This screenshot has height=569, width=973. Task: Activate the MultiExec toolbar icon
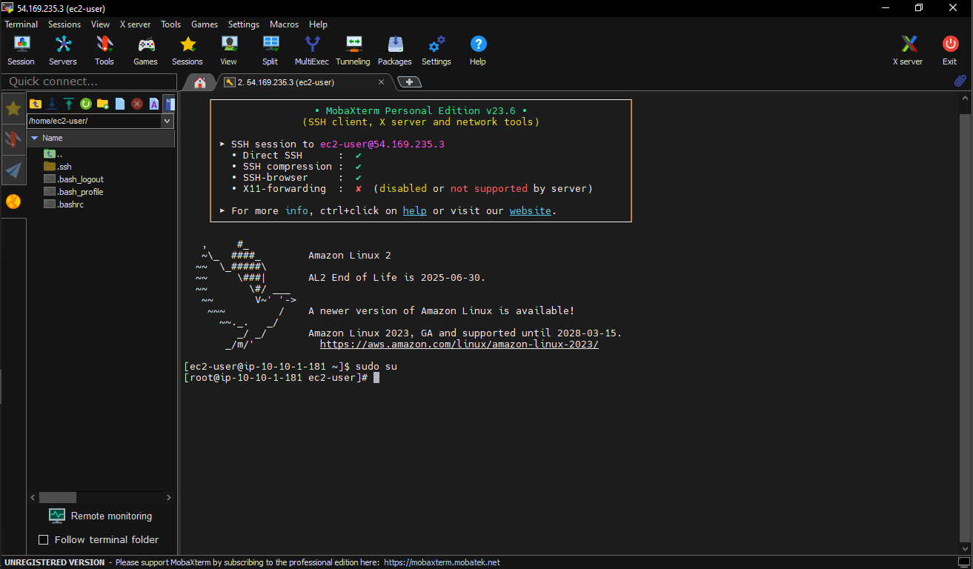(x=312, y=50)
